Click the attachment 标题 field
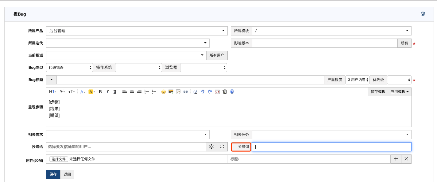 point(309,159)
